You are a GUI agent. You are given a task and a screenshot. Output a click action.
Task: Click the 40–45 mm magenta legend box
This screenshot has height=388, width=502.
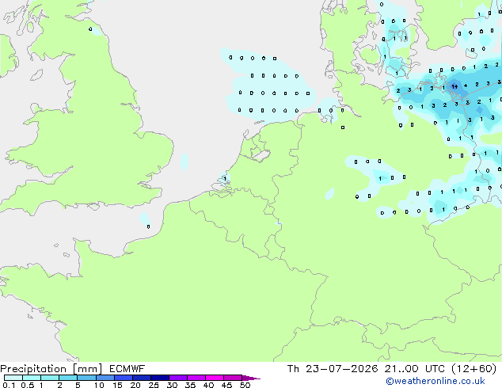point(215,378)
